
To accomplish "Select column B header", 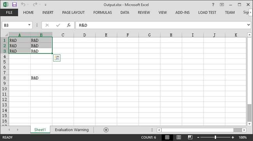I will point(41,35).
